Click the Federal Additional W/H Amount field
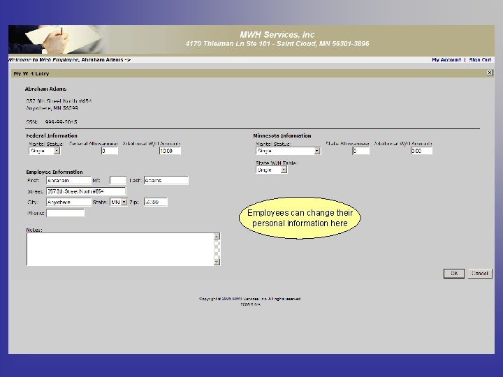Image resolution: width=503 pixels, height=377 pixels. click(x=170, y=151)
